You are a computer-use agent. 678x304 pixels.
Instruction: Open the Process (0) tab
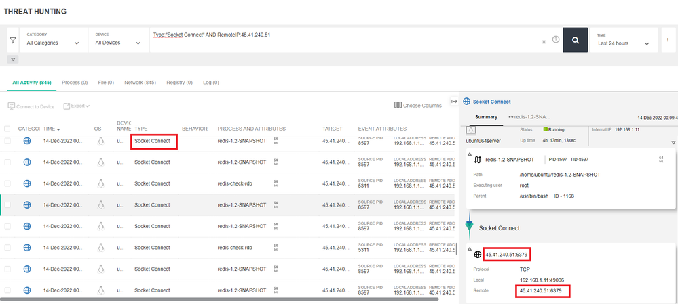click(75, 83)
